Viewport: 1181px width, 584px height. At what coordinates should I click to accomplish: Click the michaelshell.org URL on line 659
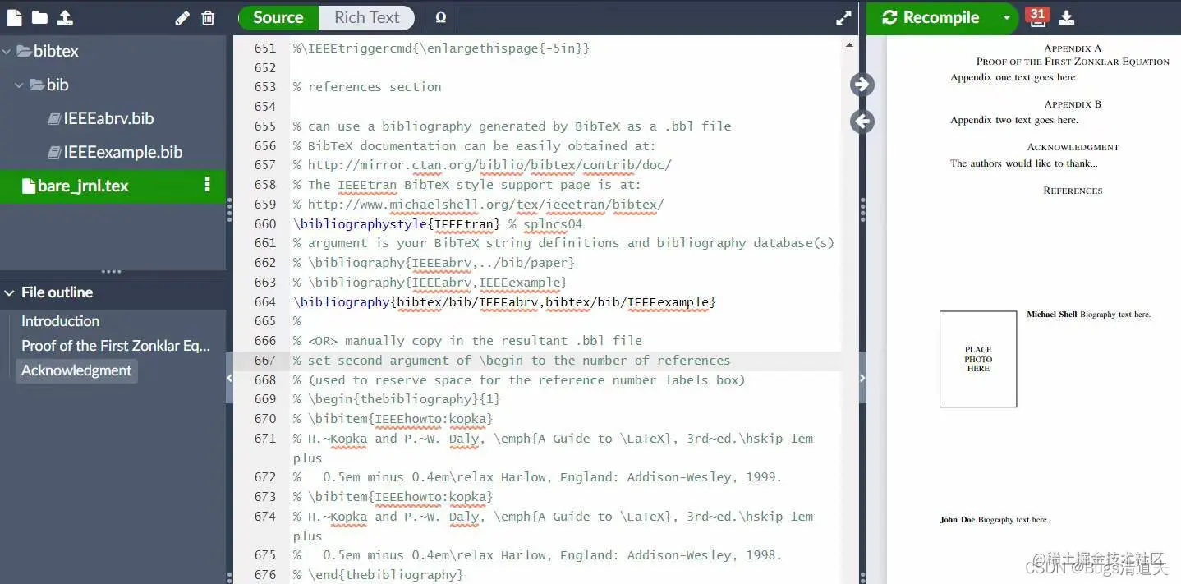[485, 205]
